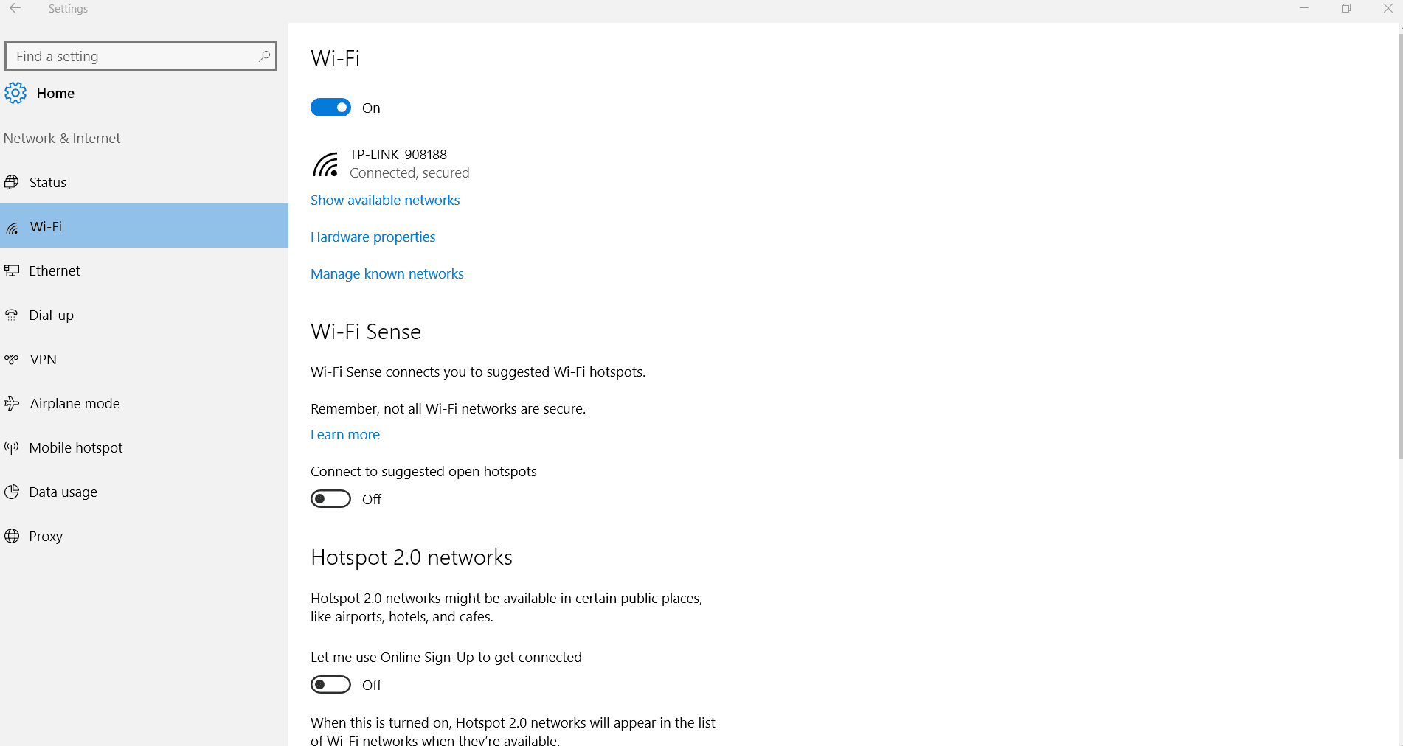The height and width of the screenshot is (746, 1403).
Task: Click the Find a setting search field
Action: click(x=140, y=55)
